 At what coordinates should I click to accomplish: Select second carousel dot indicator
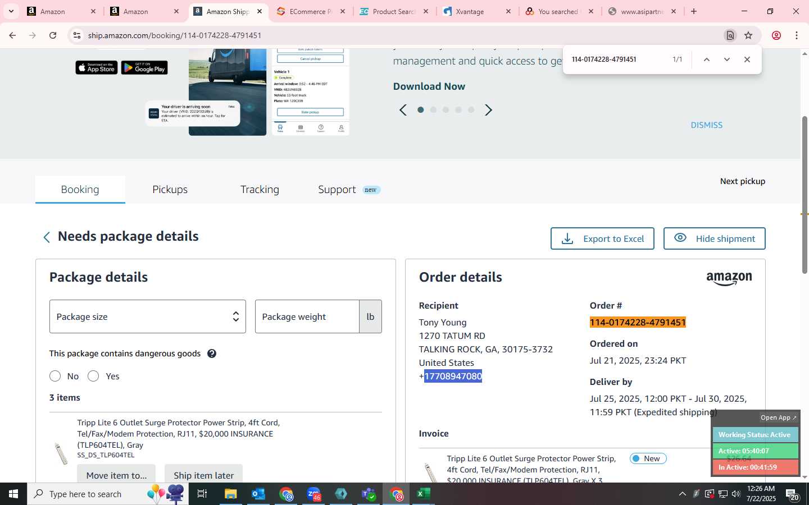(433, 110)
